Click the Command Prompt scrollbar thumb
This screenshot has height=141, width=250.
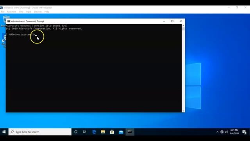(183, 29)
